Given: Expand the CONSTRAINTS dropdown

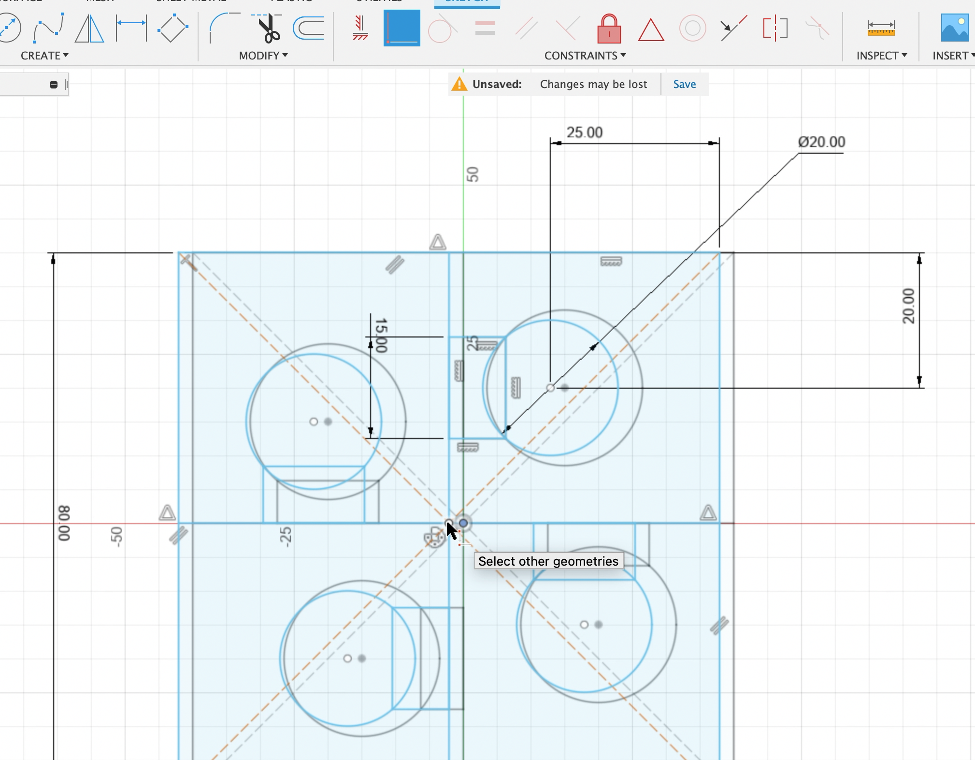Looking at the screenshot, I should [x=584, y=55].
